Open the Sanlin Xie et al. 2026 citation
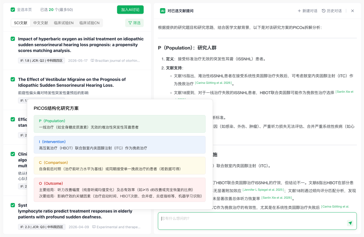The width and height of the screenshot is (364, 237). (x=277, y=198)
